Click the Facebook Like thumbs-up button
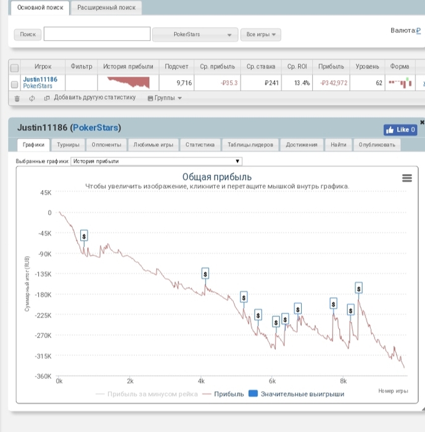 [x=400, y=130]
